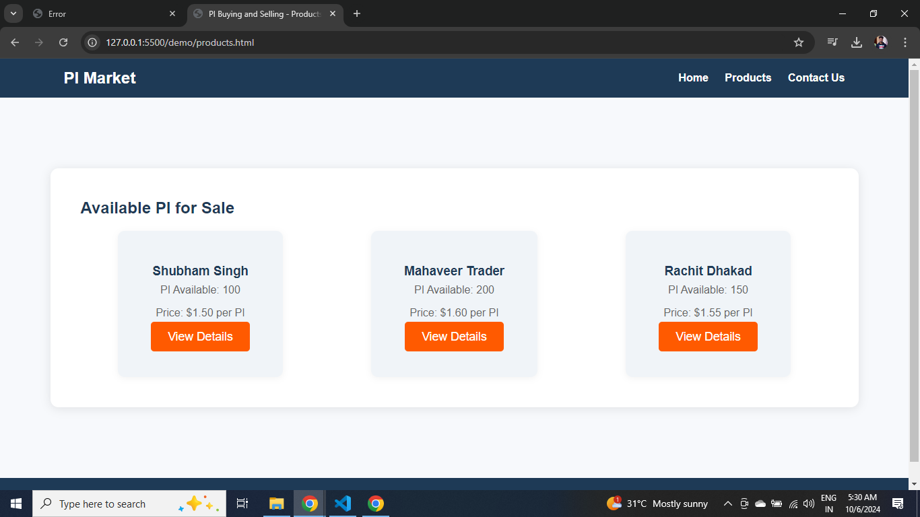
Task: Click the 'Available PI for Sale' heading
Action: [158, 208]
